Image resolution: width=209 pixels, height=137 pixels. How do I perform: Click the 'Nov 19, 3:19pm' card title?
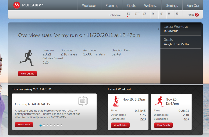[x=134, y=100]
